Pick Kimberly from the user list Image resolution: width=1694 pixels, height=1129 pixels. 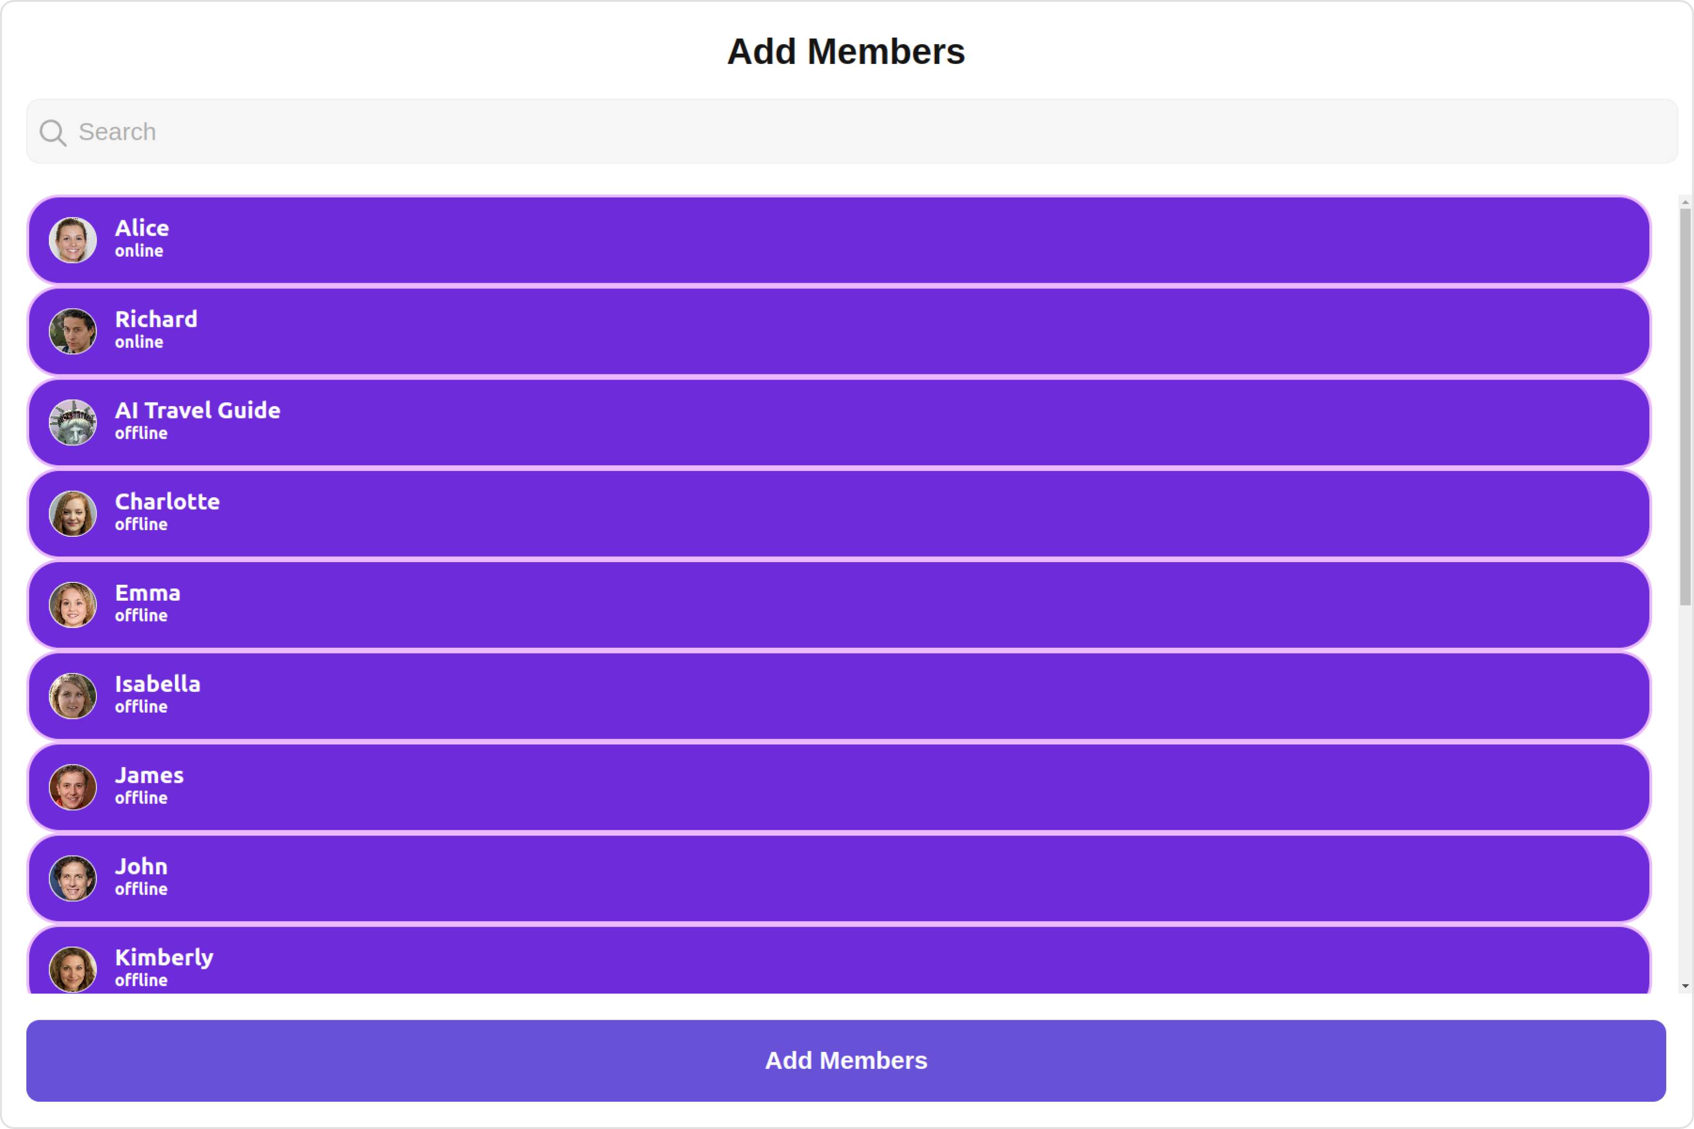(x=839, y=961)
